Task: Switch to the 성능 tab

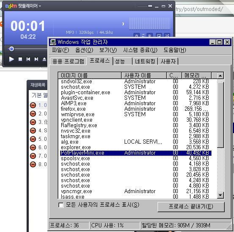Action: [x=122, y=61]
